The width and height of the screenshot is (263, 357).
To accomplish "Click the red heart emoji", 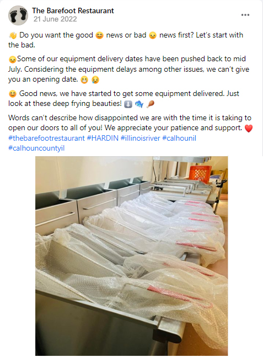I will (x=249, y=128).
